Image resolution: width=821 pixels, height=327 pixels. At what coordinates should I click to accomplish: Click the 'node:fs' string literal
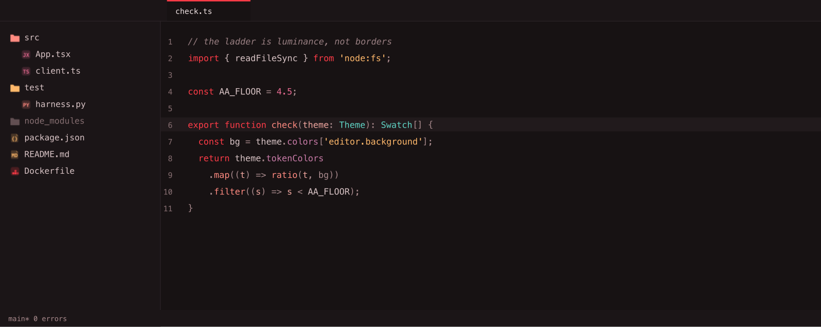point(363,58)
